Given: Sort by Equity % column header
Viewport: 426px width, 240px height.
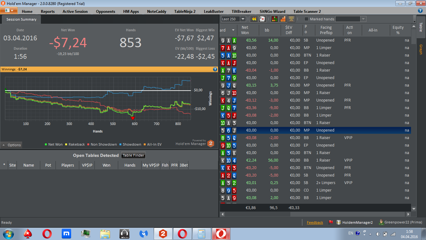Looking at the screenshot, I should (398, 30).
